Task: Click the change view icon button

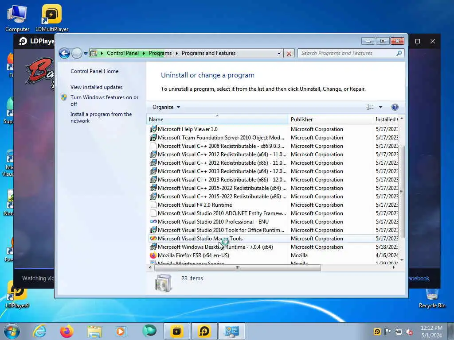Action: (370, 107)
